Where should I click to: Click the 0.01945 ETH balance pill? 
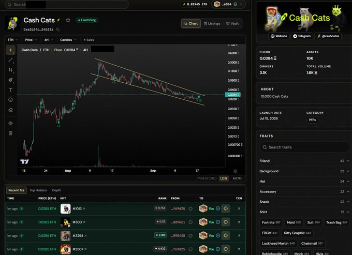pyautogui.click(x=195, y=4)
